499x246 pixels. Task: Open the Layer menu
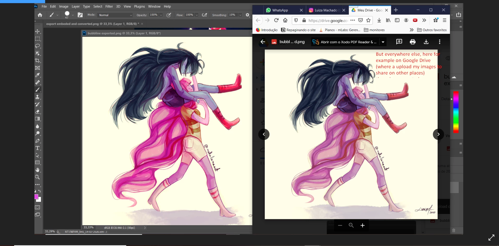coord(76,7)
